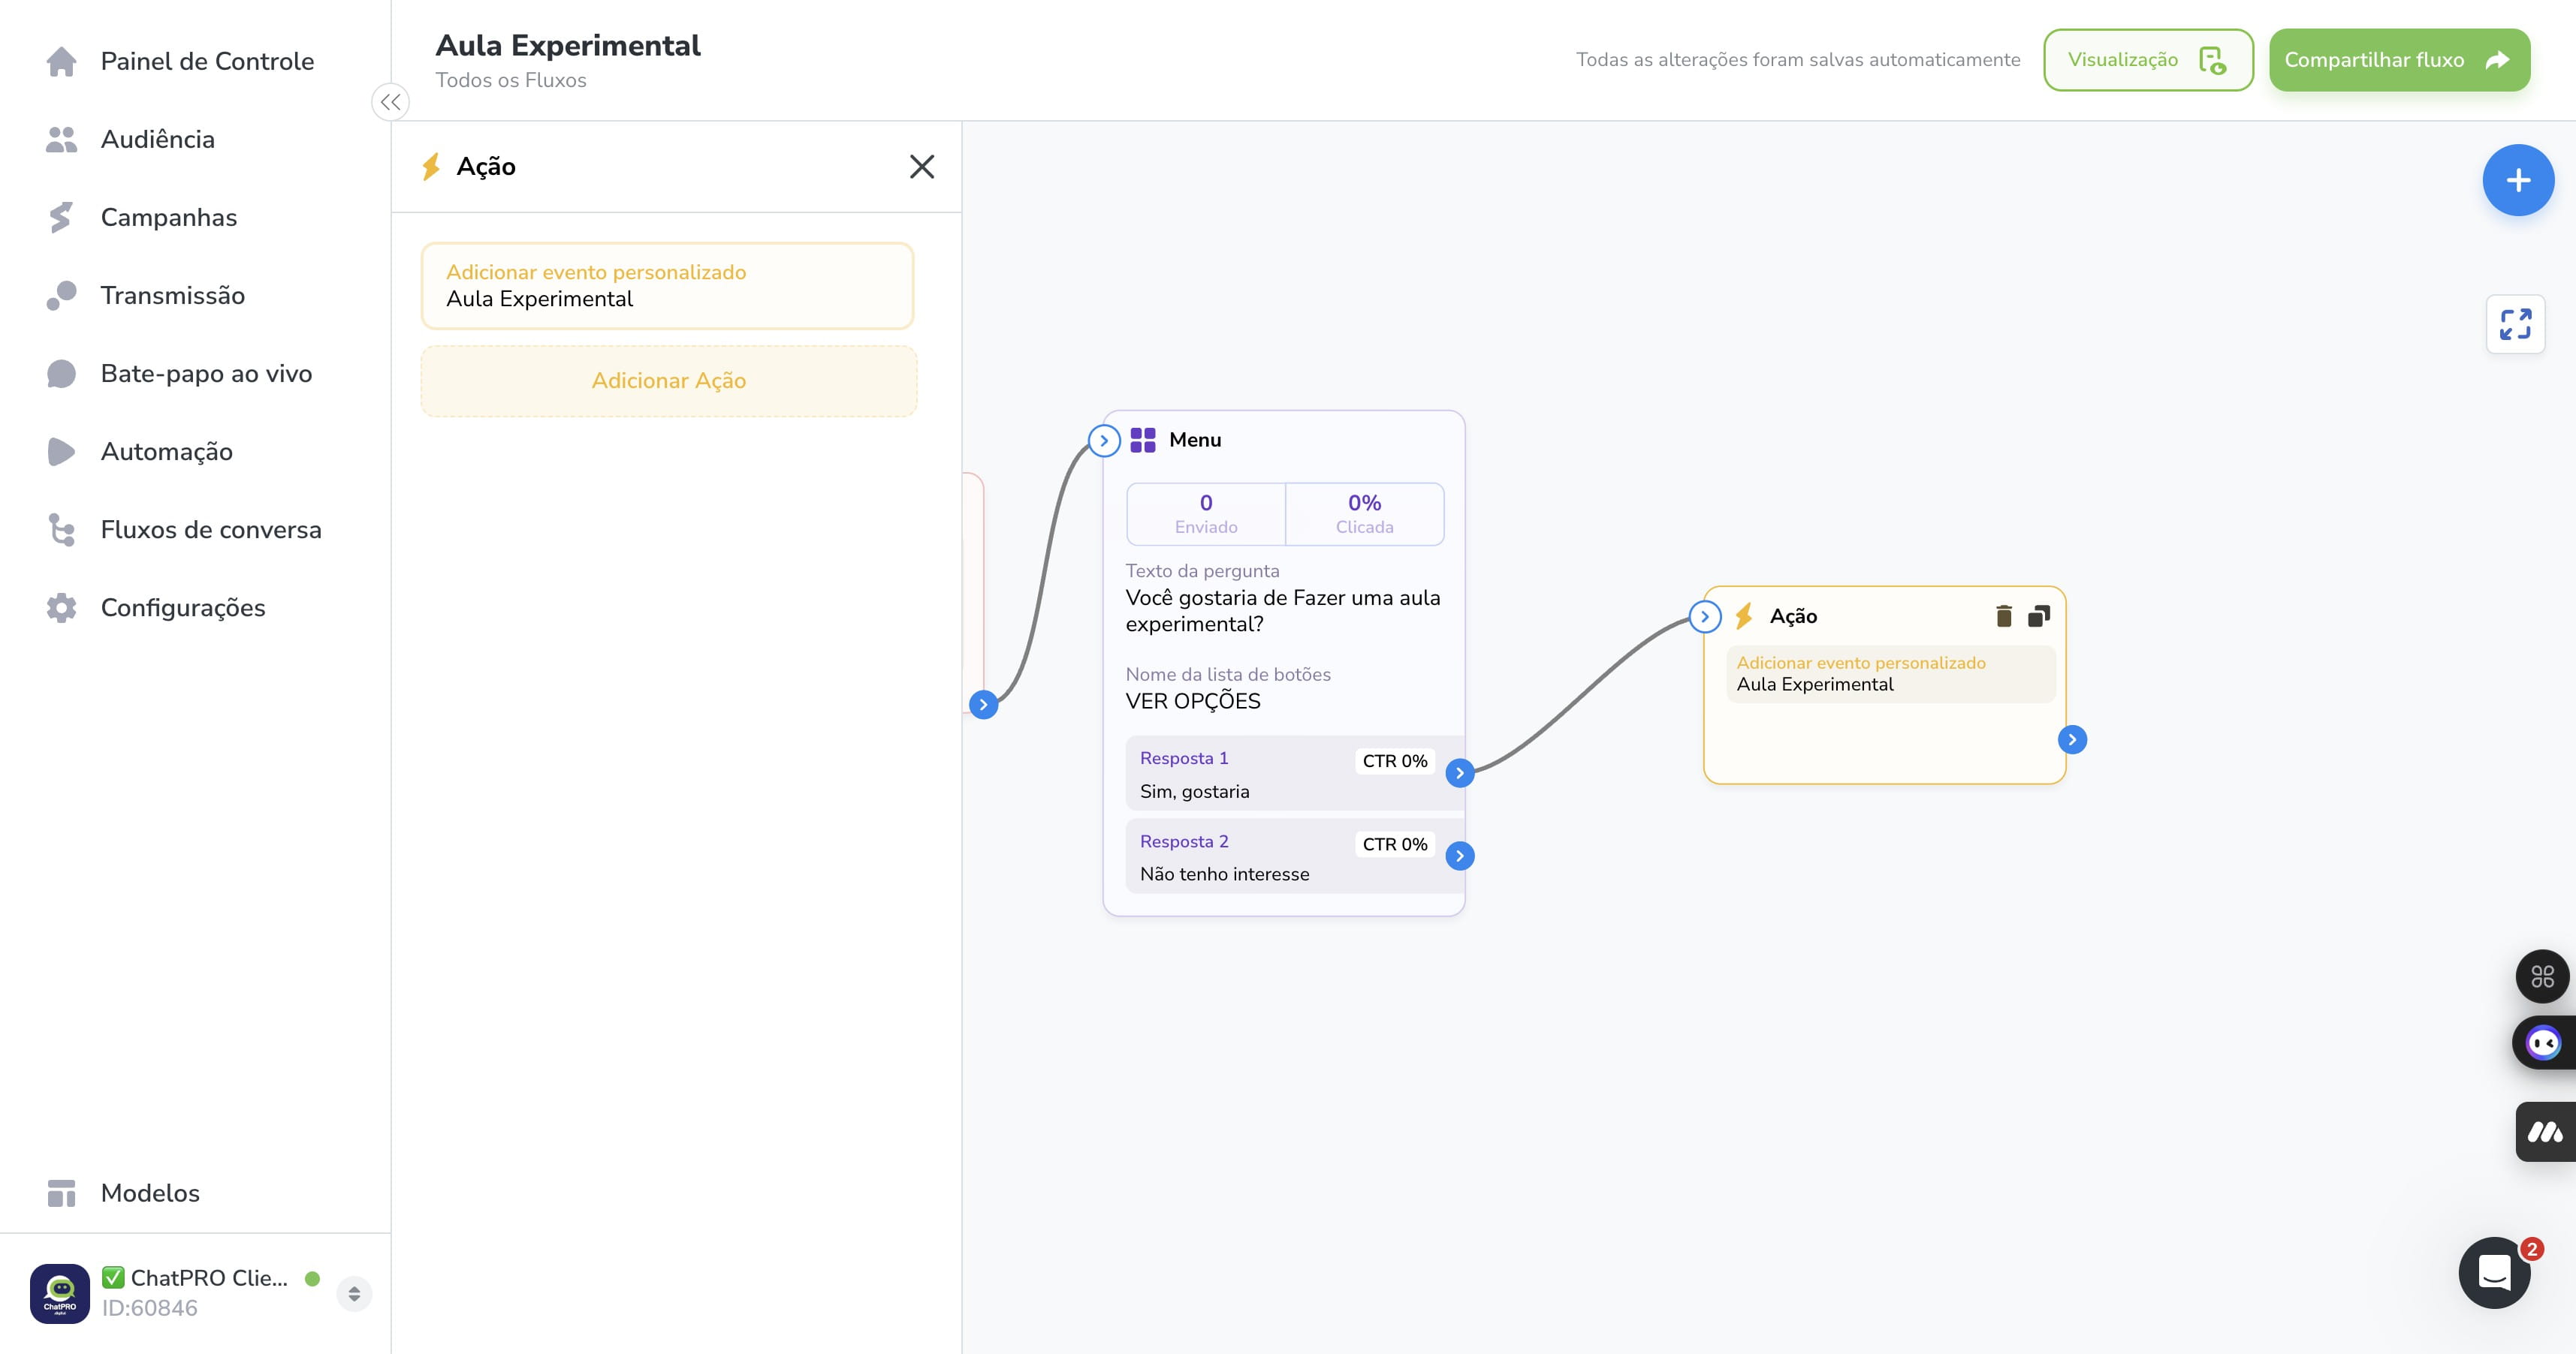This screenshot has height=1354, width=2576.
Task: Click the Bate-papo ao vivo chat icon
Action: click(x=61, y=374)
